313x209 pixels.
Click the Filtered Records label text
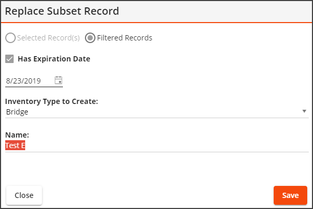[125, 38]
